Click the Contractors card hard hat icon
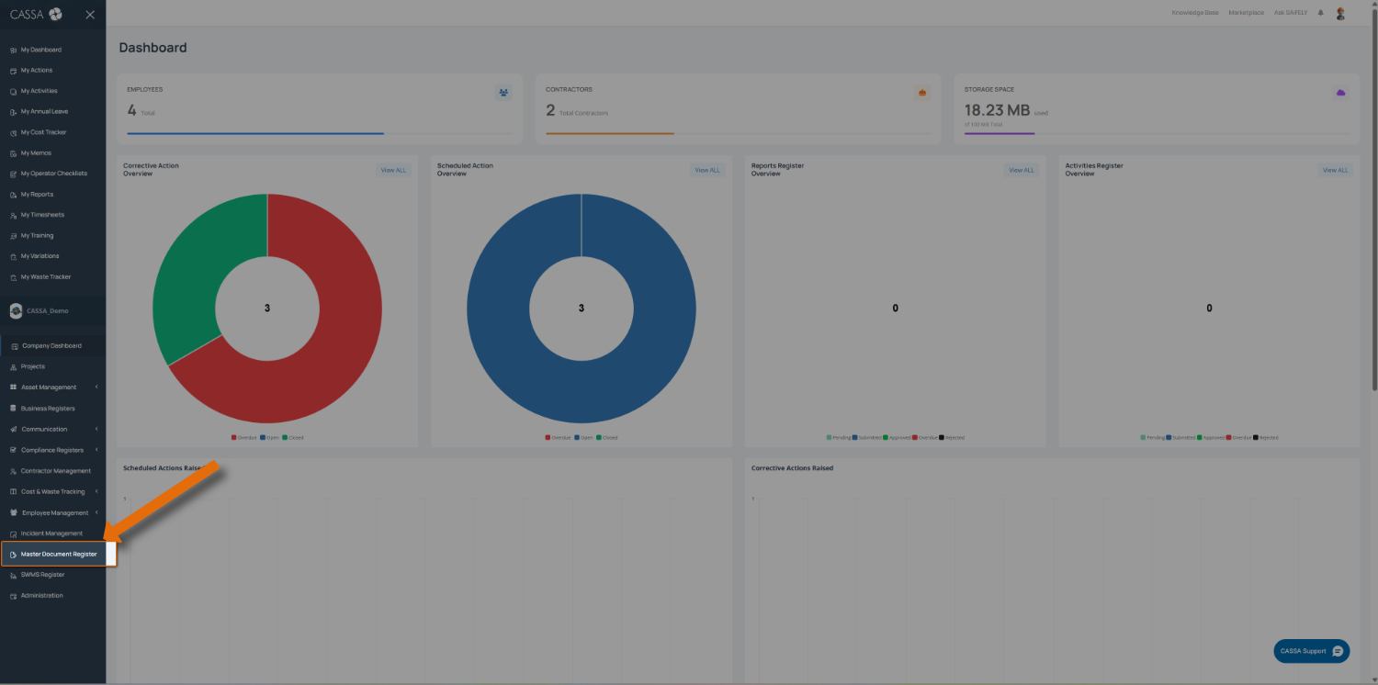This screenshot has height=685, width=1378. (x=922, y=93)
